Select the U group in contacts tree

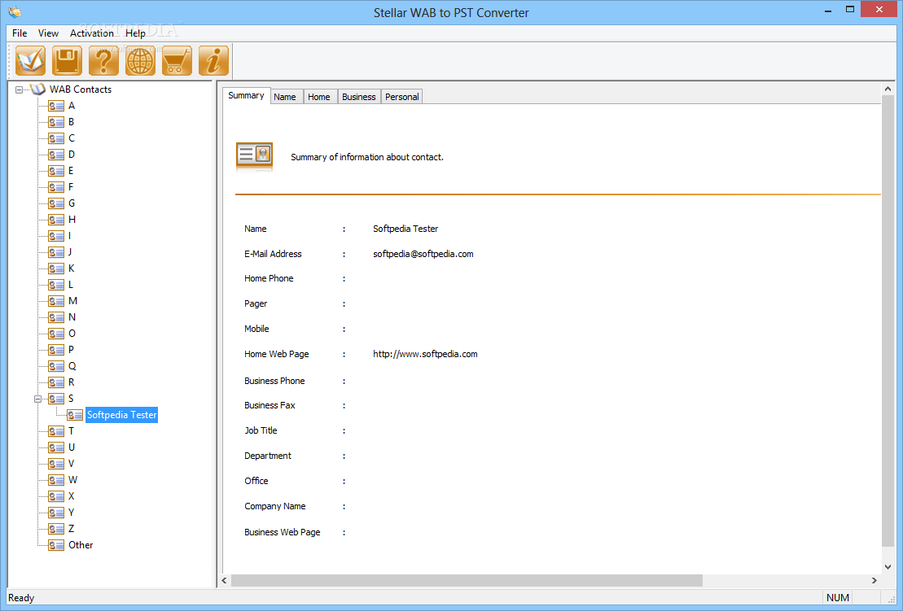click(72, 447)
